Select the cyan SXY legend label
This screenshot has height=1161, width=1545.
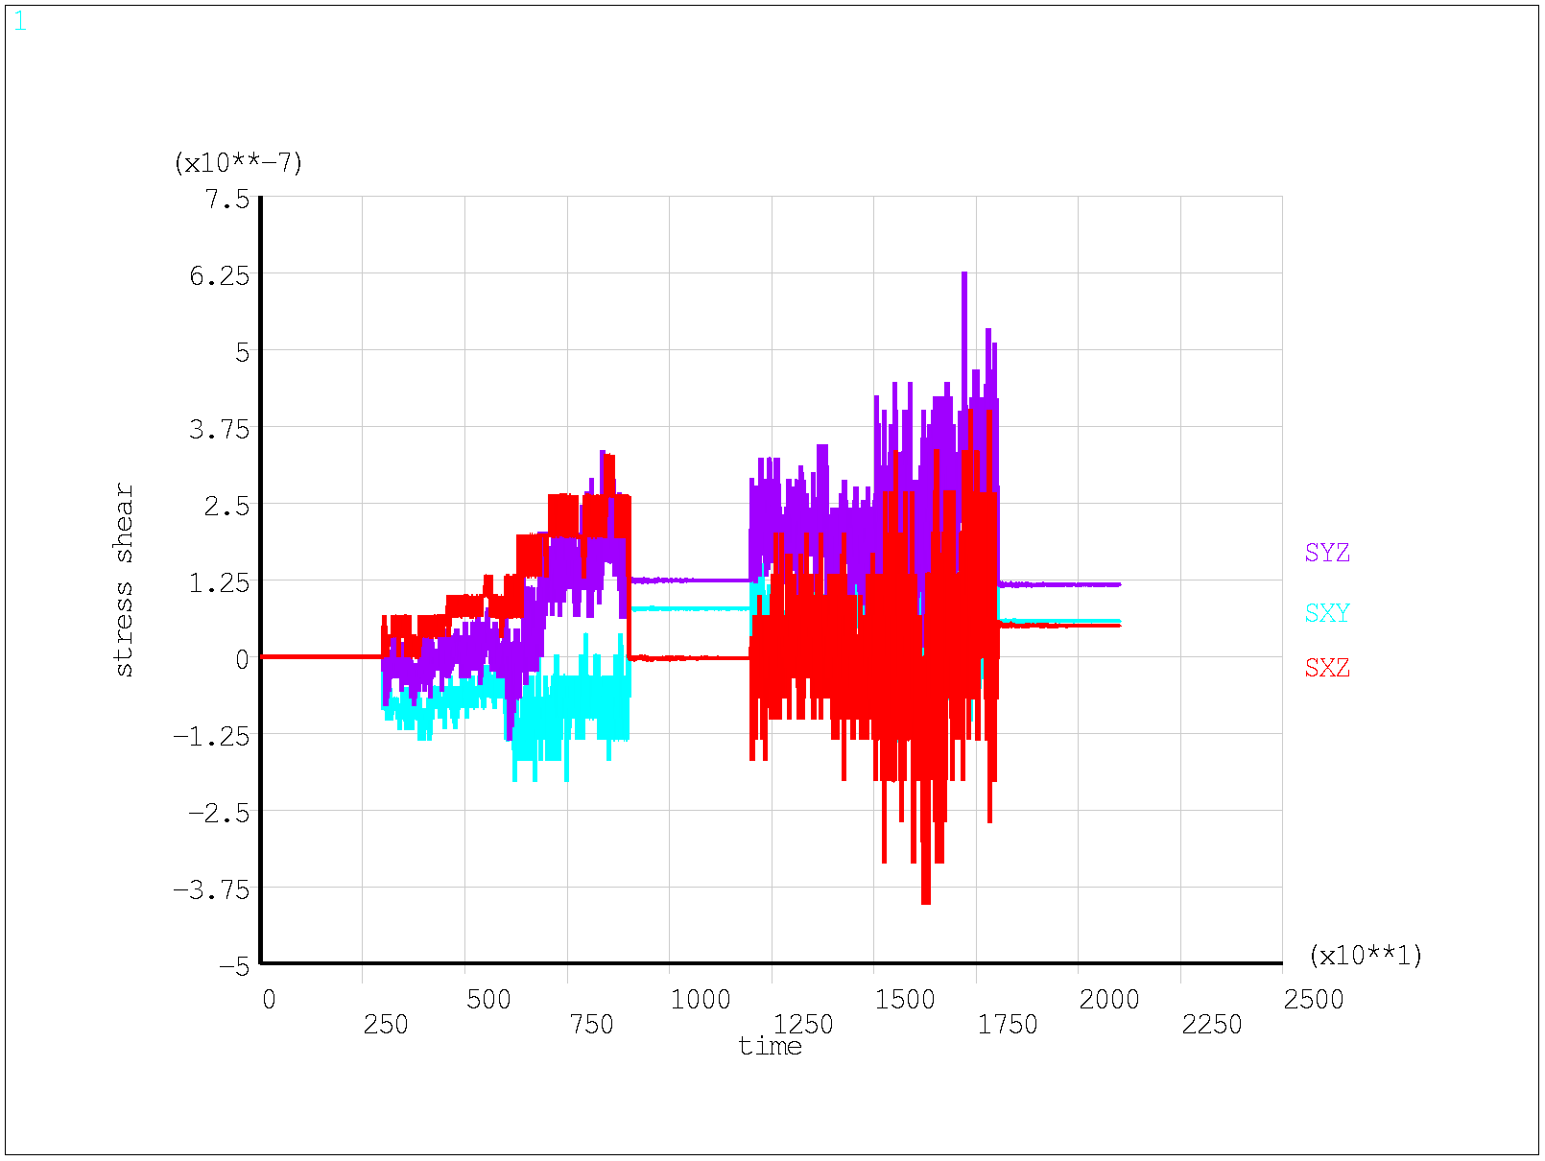pos(1326,613)
